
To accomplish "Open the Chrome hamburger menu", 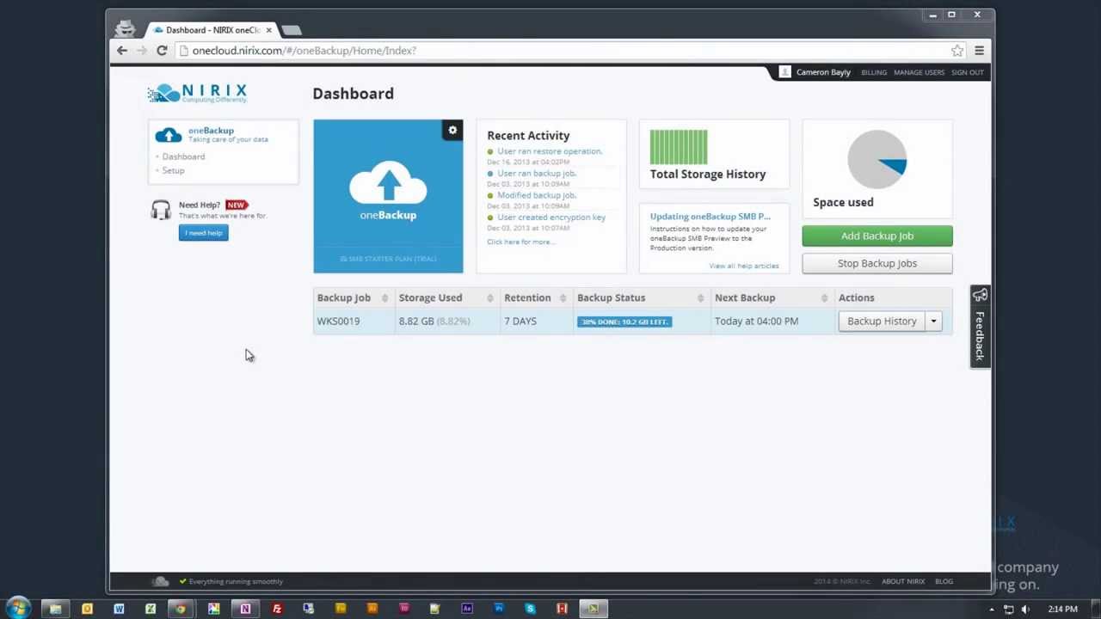I will 979,51.
